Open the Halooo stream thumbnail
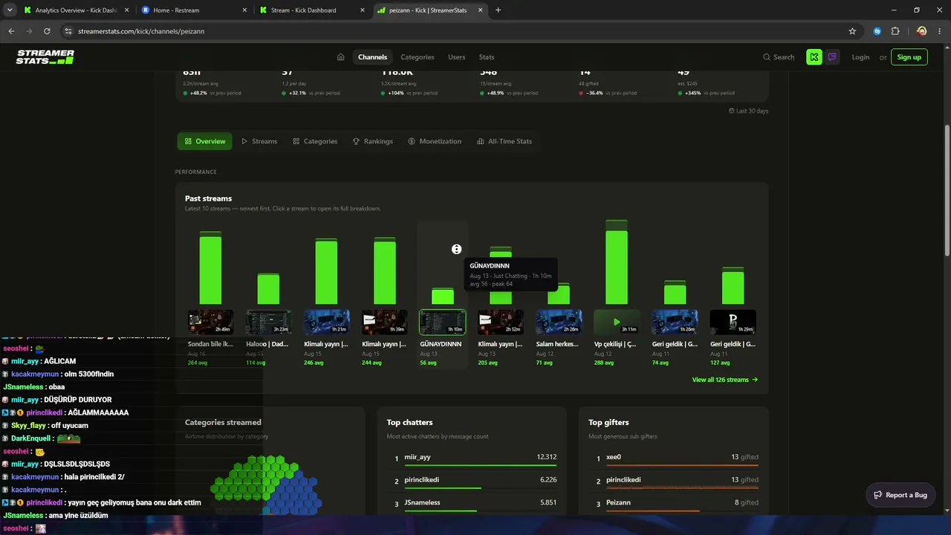The width and height of the screenshot is (951, 535). coord(268,322)
